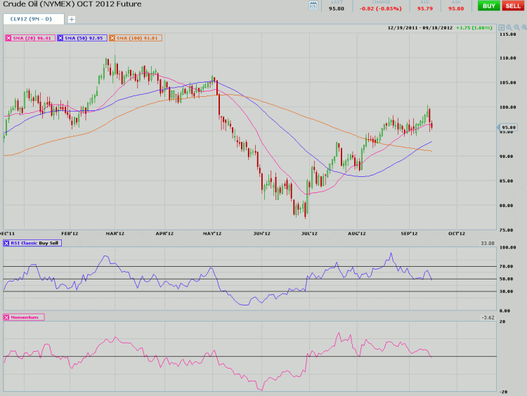This screenshot has height=396, width=527.
Task: Open SMA (100) 91.01 indicator label
Action: pyautogui.click(x=138, y=37)
